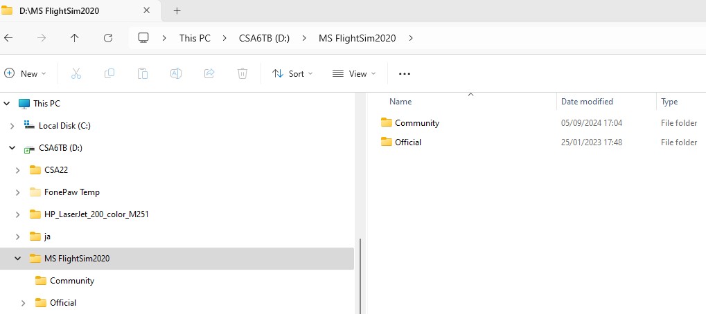Click date 25/01/2023 17:48 of Official

point(592,142)
